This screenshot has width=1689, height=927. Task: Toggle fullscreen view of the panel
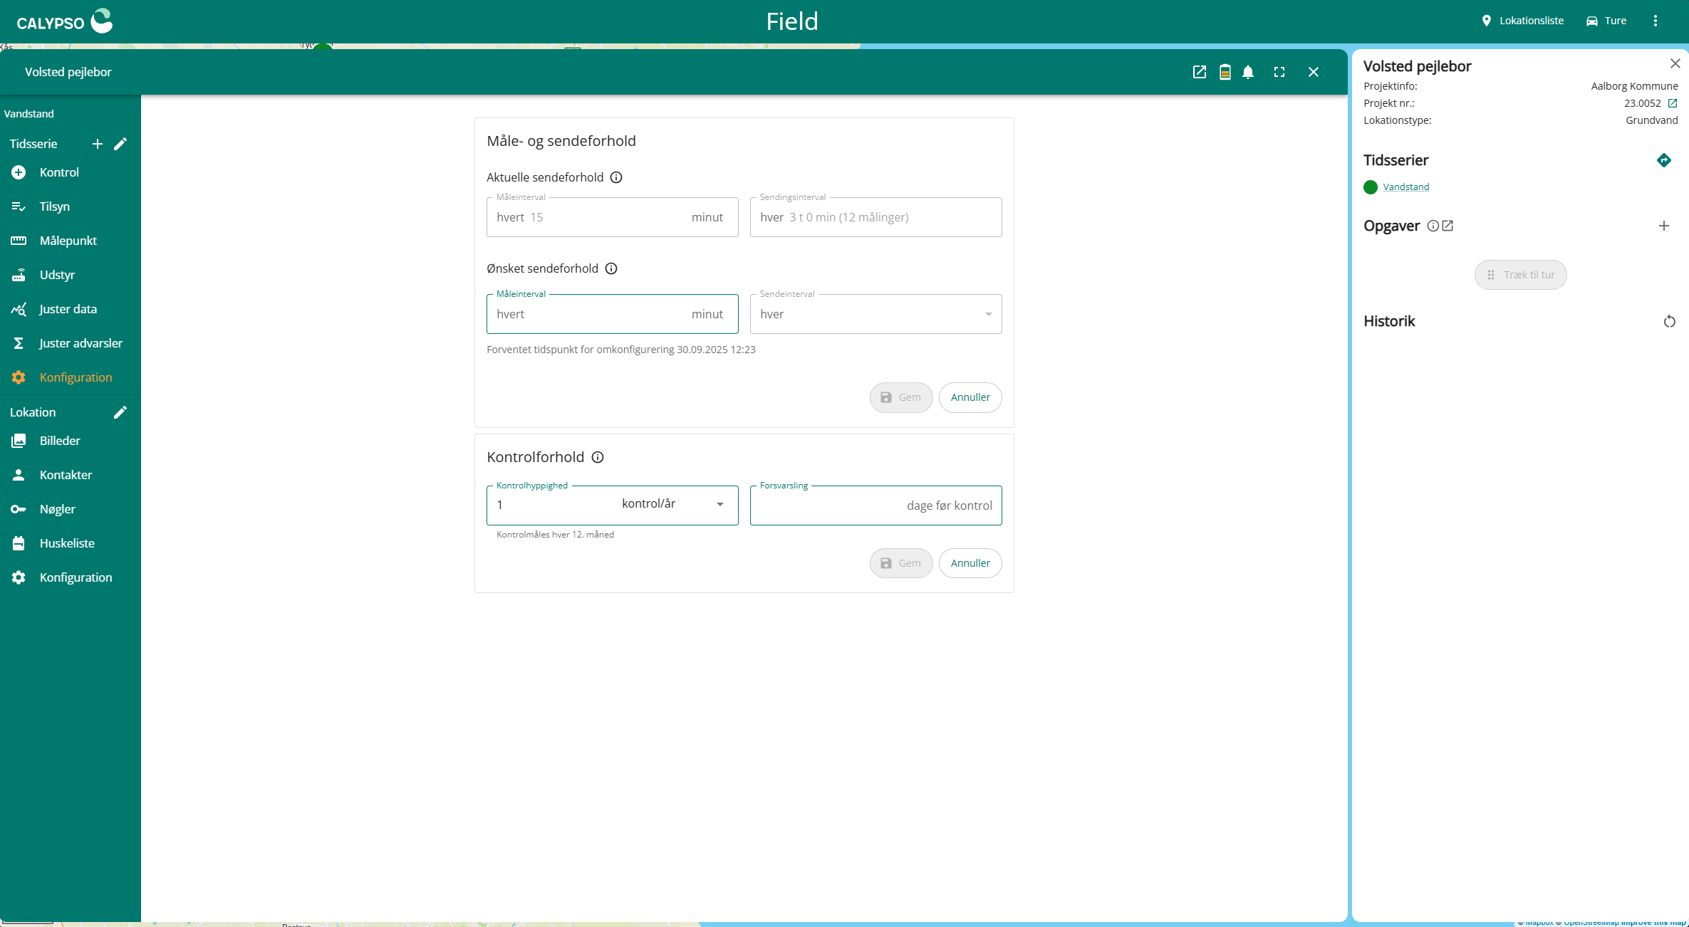(x=1279, y=72)
